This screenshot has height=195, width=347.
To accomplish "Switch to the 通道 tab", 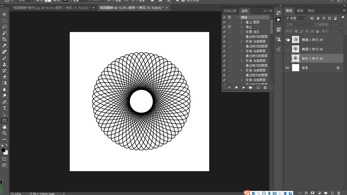I will click(300, 11).
